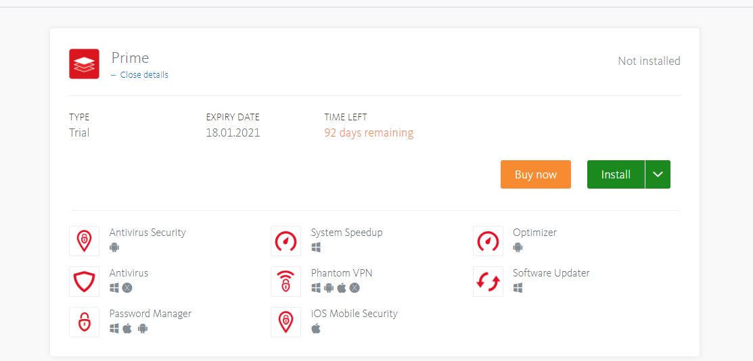
Task: Click the Software Updater arrows icon
Action: (x=488, y=281)
